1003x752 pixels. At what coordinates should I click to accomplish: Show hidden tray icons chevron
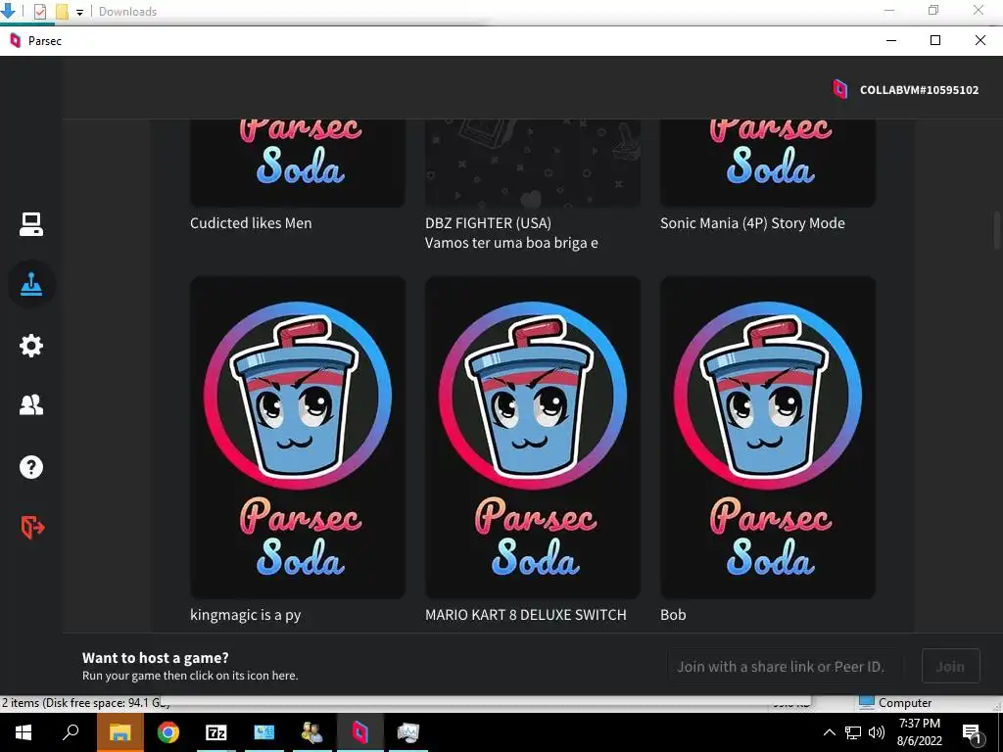pyautogui.click(x=829, y=732)
